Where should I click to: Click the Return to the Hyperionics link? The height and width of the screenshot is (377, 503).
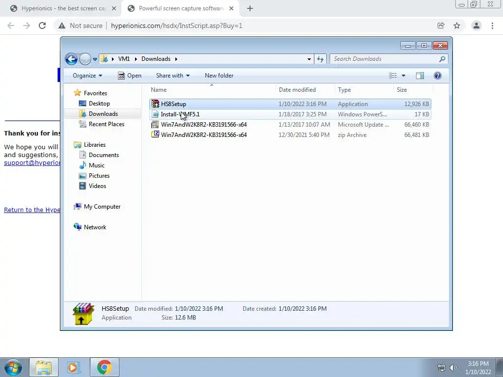coord(32,210)
